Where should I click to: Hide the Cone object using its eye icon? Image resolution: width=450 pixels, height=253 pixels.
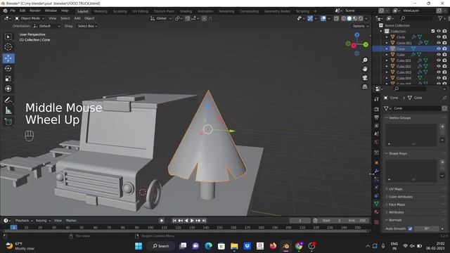point(439,48)
